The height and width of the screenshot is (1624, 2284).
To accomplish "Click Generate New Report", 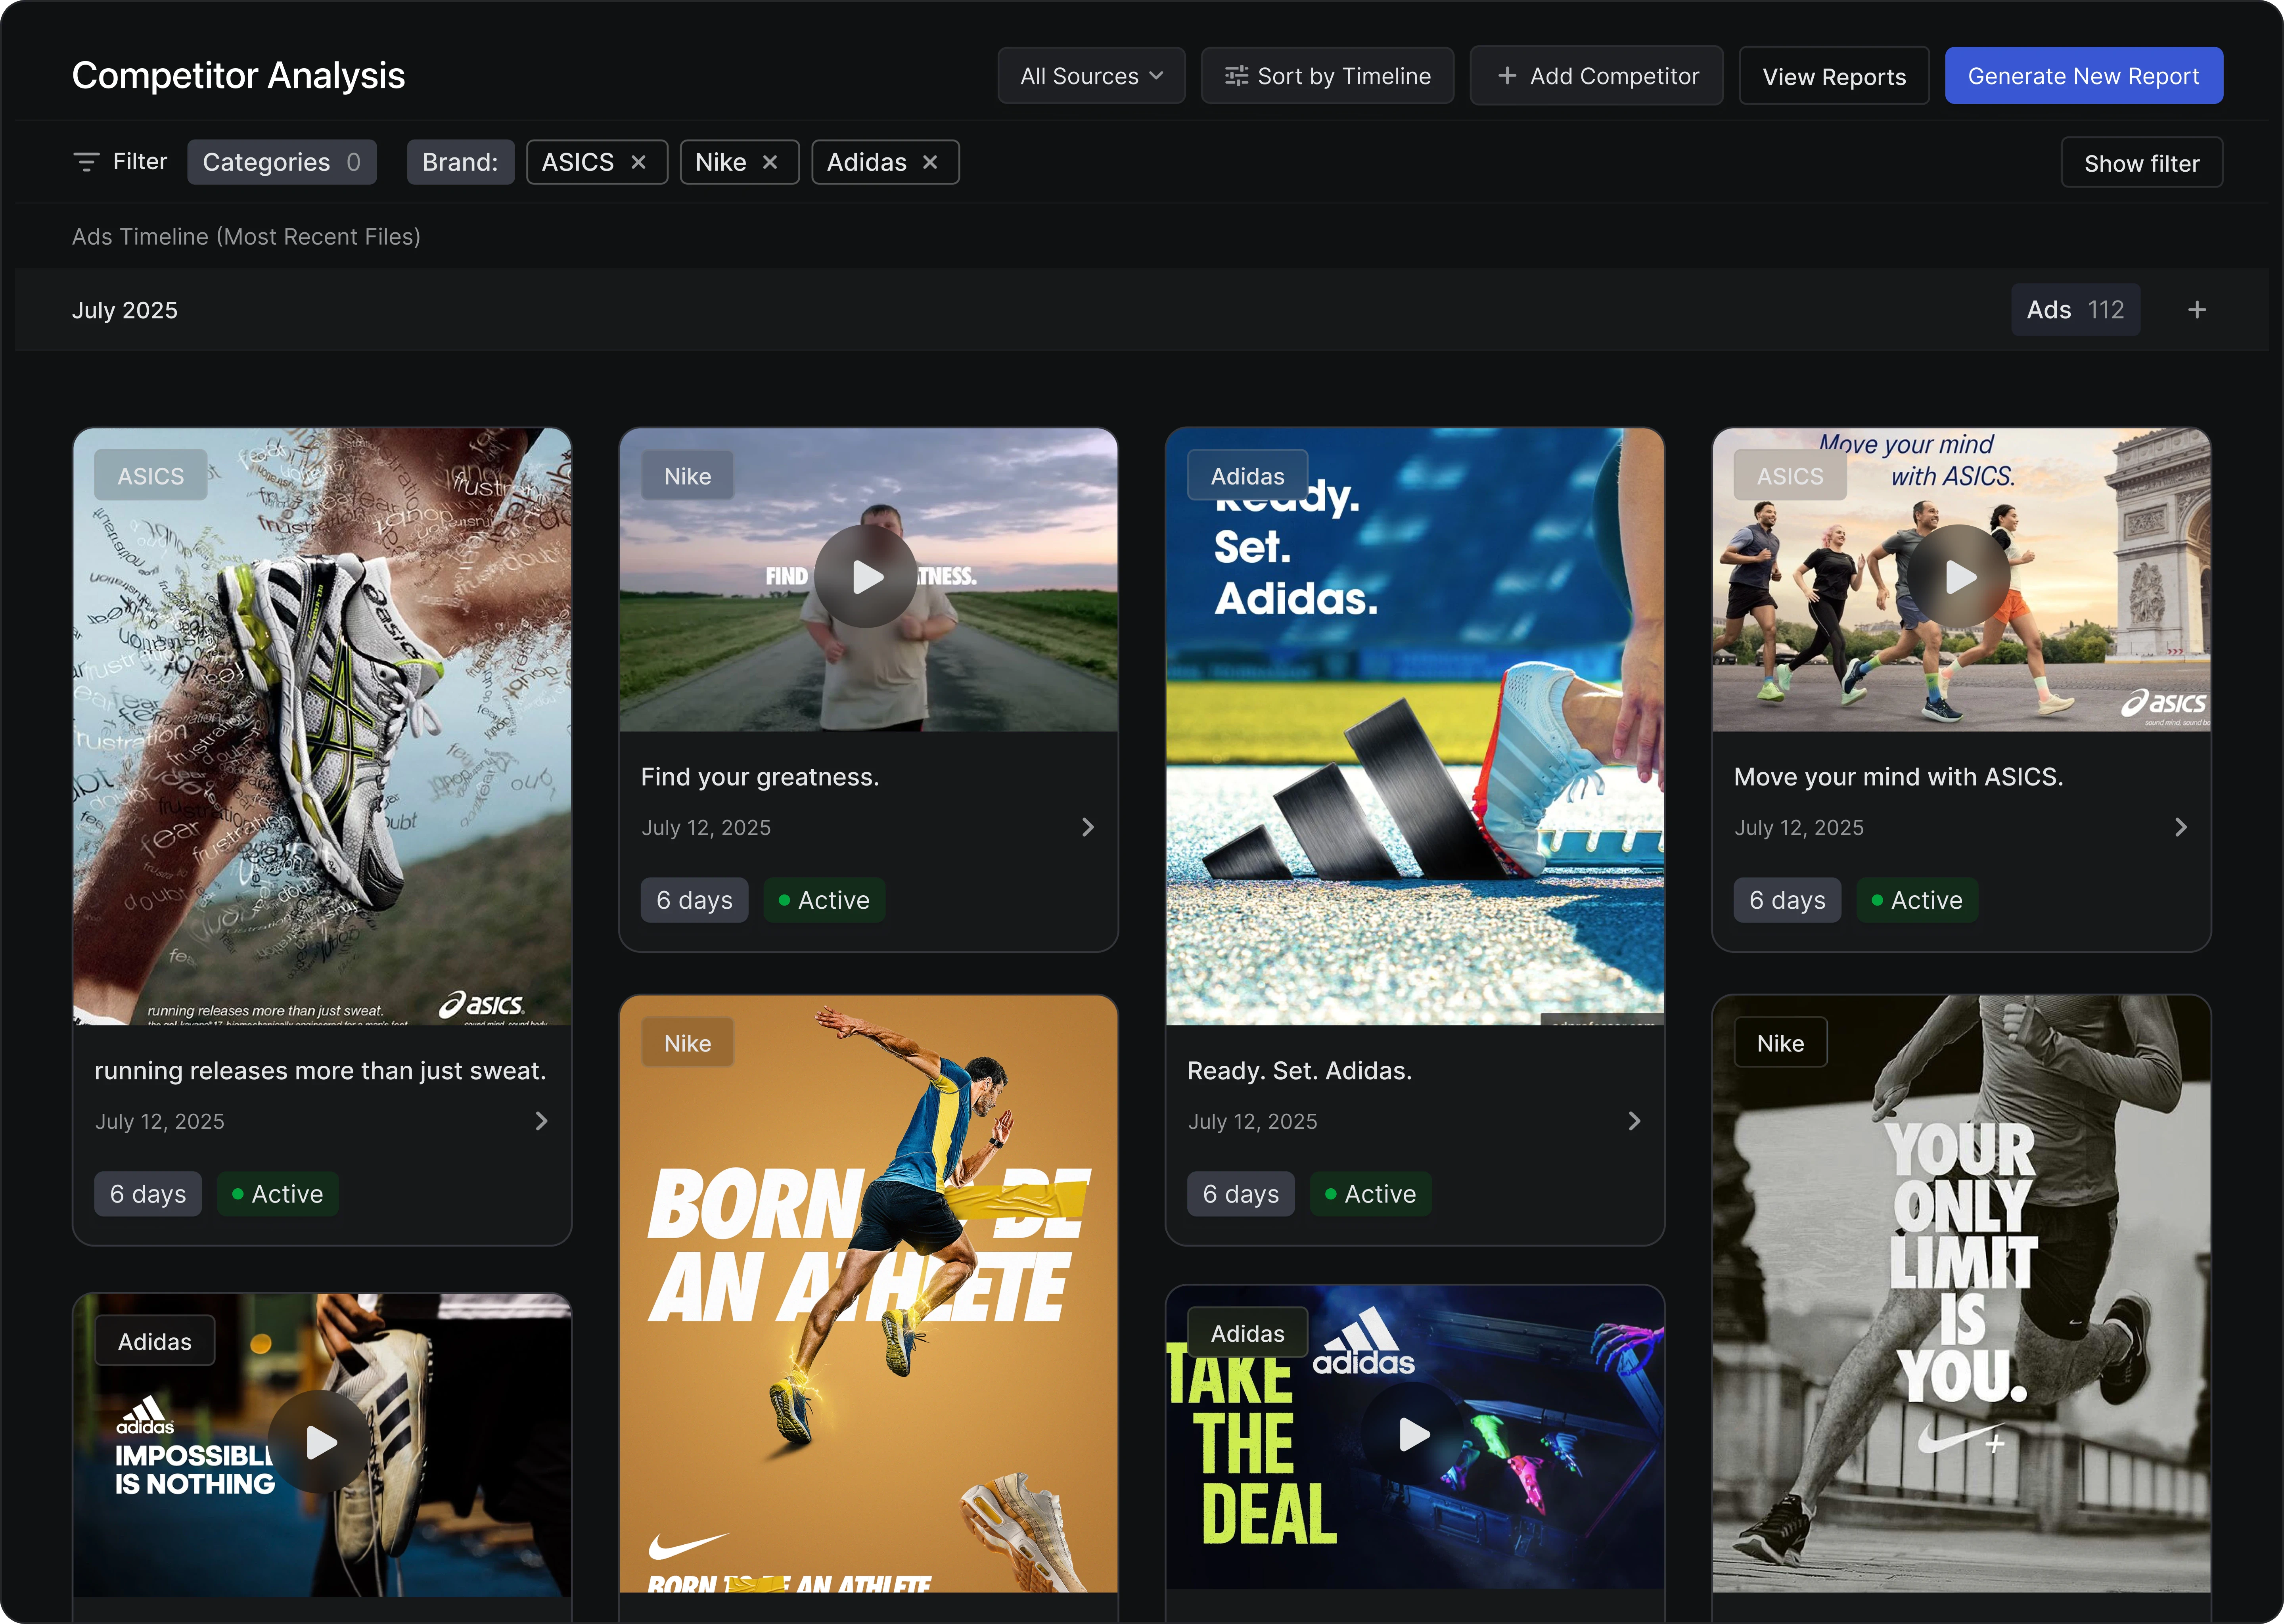I will point(2083,76).
